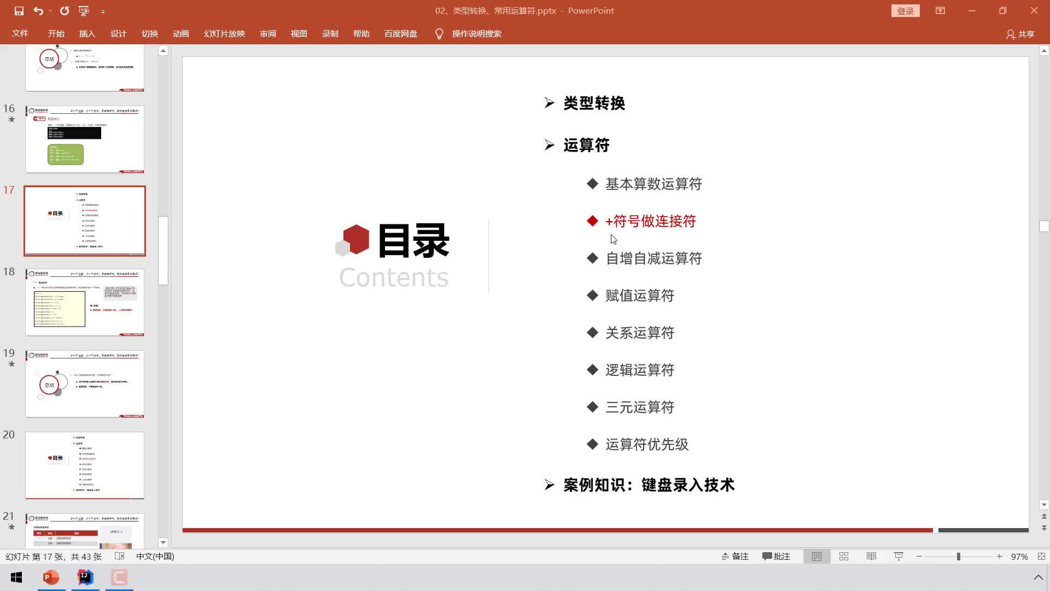1050x591 pixels.
Task: Click the Save icon in toolbar
Action: tap(18, 10)
